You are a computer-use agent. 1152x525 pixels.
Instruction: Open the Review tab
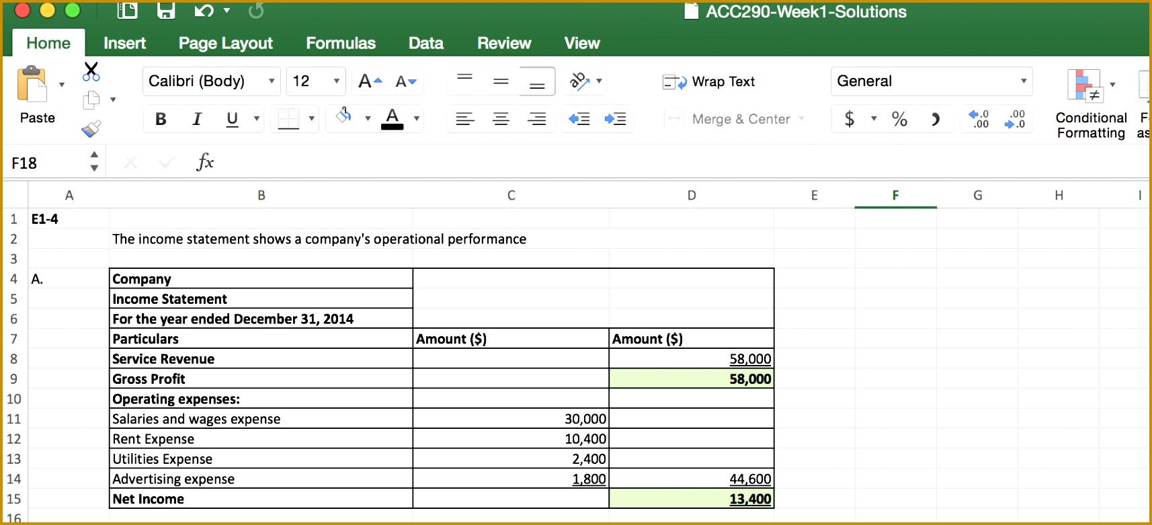[x=504, y=43]
